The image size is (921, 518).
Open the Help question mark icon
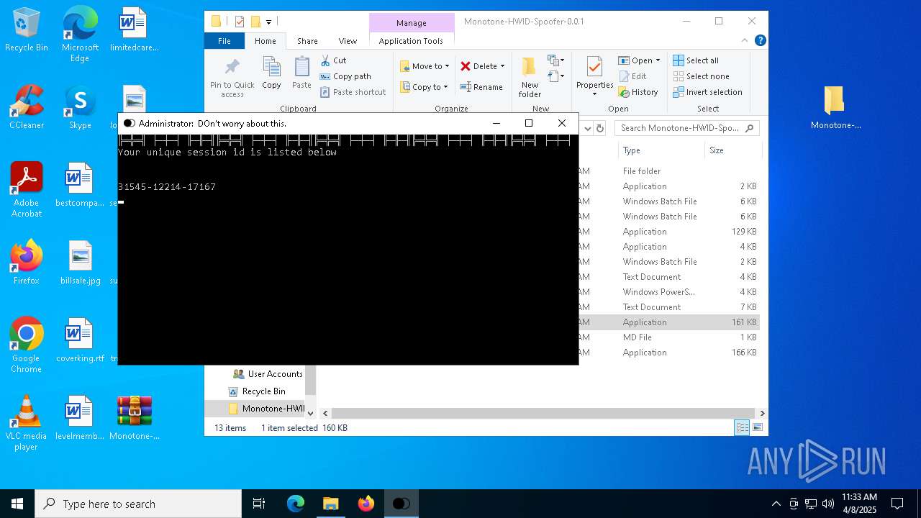click(x=760, y=40)
